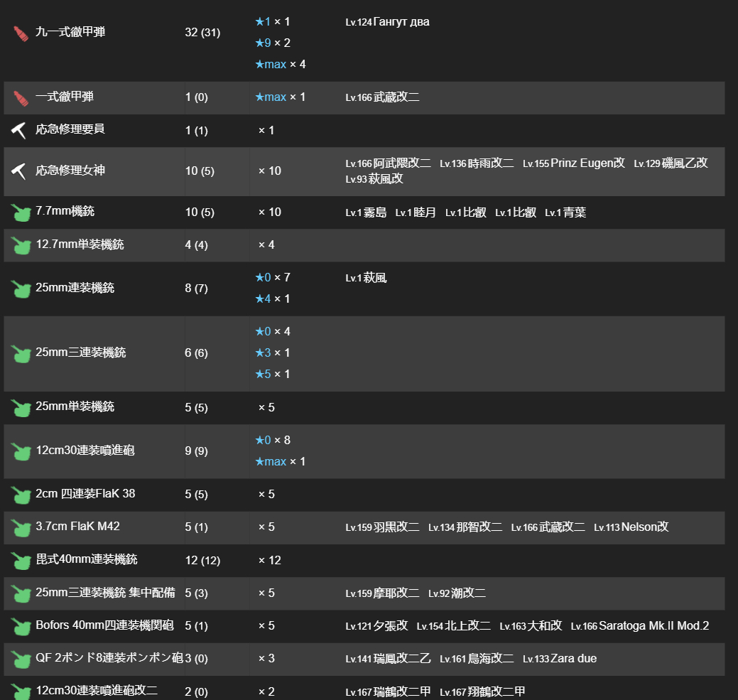Click ship Lv.1 霧島
The image size is (738, 700).
coord(366,212)
